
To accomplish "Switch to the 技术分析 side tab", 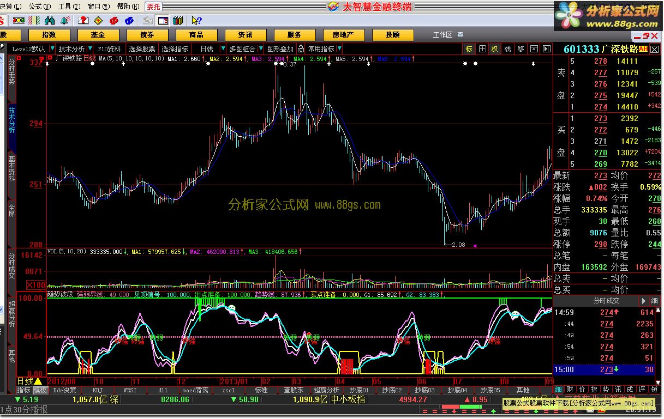I will pos(11,119).
